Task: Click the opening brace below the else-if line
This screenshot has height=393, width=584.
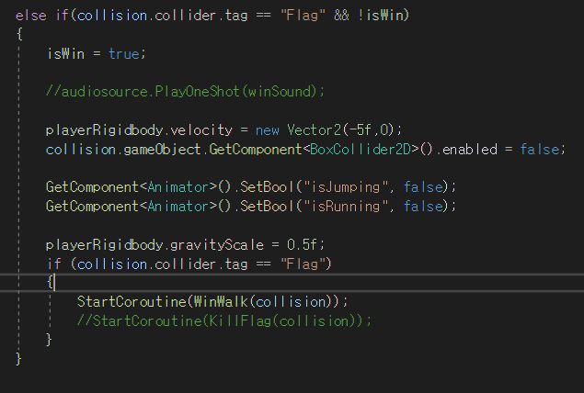Action: (x=19, y=35)
